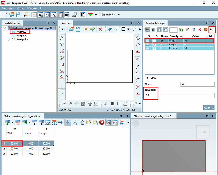Toggle the first list view icon in Variable Manager
Viewport: 218px width, 175px height.
pos(147,30)
